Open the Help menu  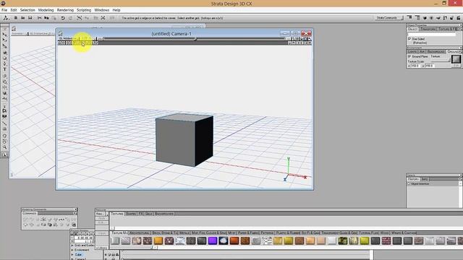point(116,10)
